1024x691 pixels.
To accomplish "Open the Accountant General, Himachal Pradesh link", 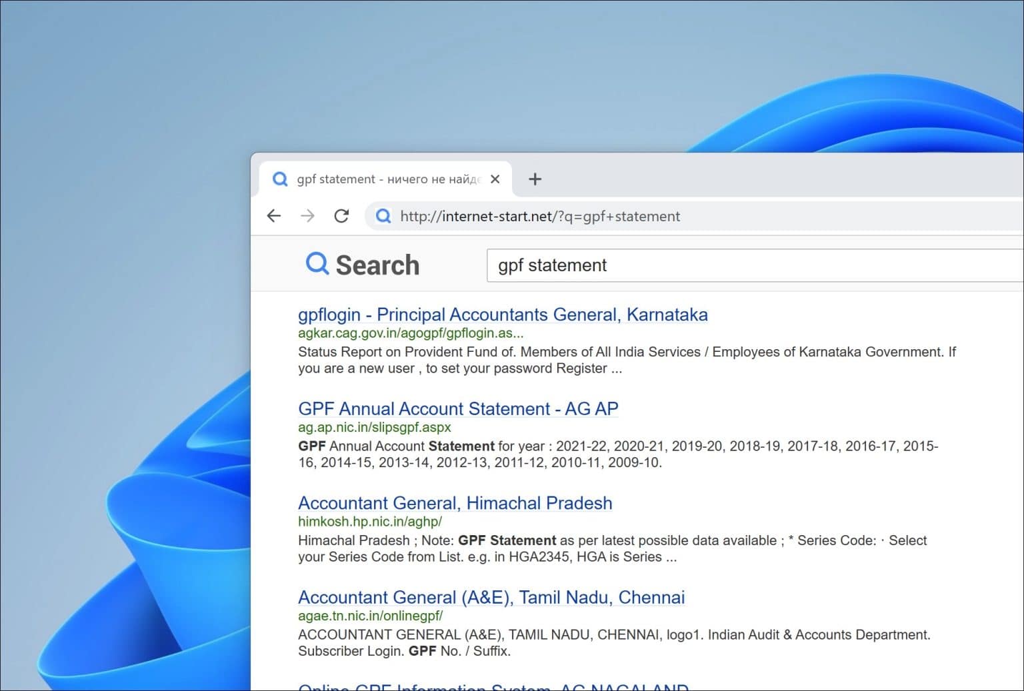I will (x=455, y=503).
